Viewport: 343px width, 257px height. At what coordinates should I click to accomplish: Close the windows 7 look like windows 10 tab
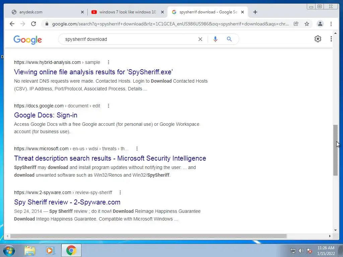[x=162, y=12]
